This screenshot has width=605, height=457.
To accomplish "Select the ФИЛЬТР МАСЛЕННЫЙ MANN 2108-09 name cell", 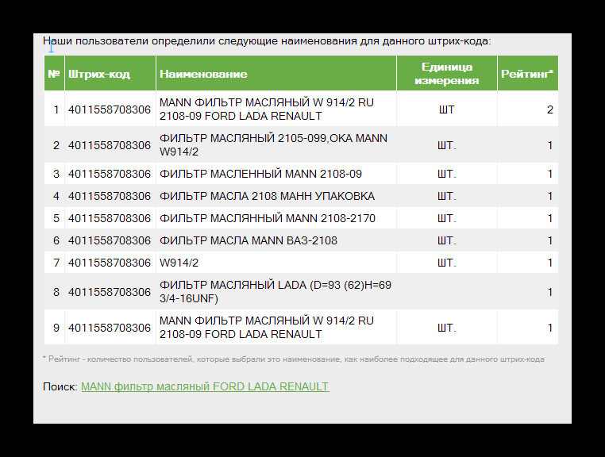I will point(260,174).
